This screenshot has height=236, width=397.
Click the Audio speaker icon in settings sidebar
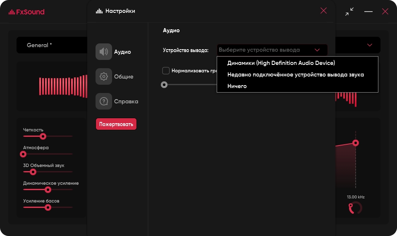point(104,52)
